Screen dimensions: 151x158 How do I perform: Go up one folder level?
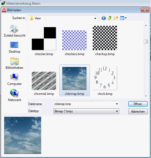click(110, 18)
